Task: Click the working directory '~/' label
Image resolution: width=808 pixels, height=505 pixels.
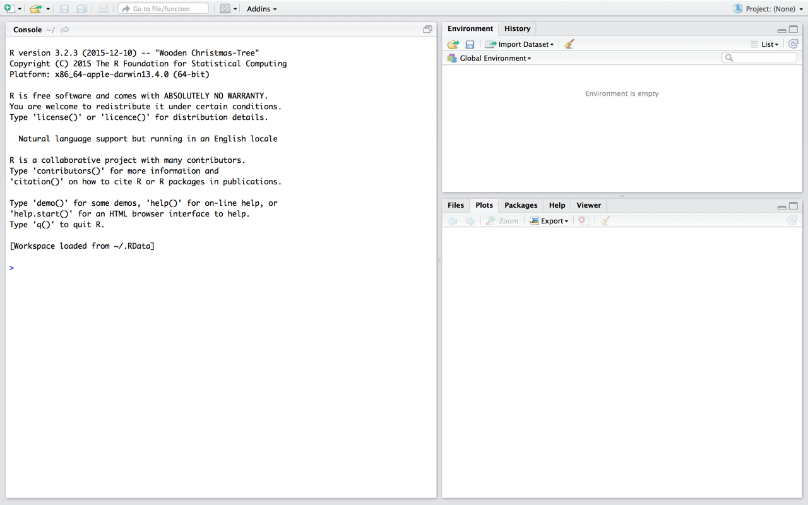Action: (50, 30)
